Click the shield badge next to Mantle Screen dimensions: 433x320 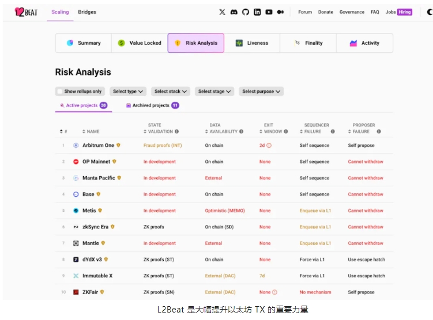[103, 243]
